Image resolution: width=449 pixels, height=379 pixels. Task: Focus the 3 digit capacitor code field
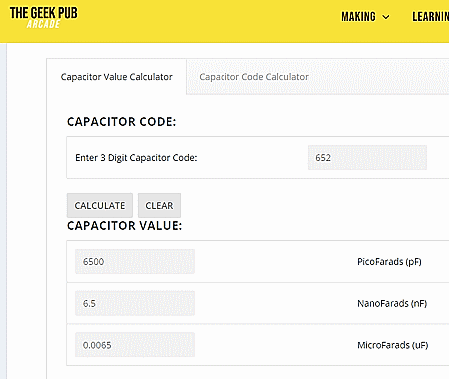[367, 158]
